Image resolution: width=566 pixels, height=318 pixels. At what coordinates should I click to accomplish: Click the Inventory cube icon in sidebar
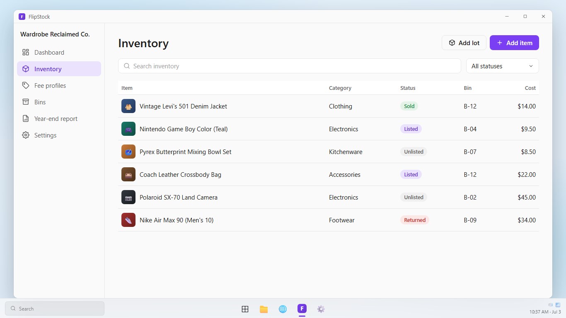(26, 69)
